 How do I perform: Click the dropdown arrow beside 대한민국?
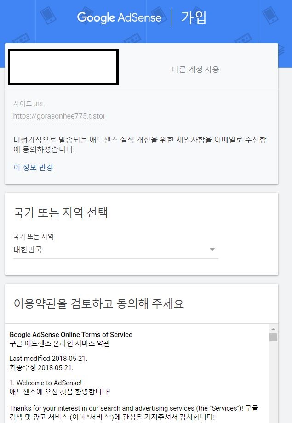click(x=212, y=250)
